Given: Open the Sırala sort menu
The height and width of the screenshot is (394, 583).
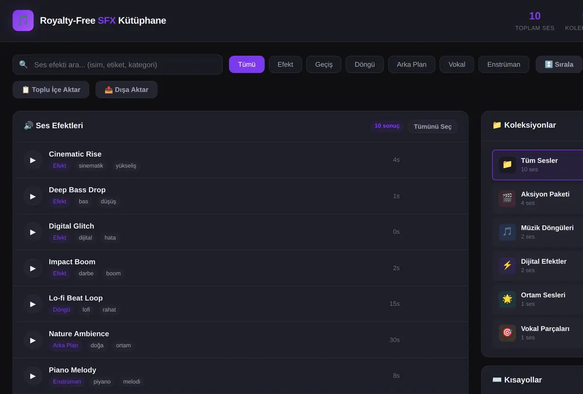Looking at the screenshot, I should point(559,65).
